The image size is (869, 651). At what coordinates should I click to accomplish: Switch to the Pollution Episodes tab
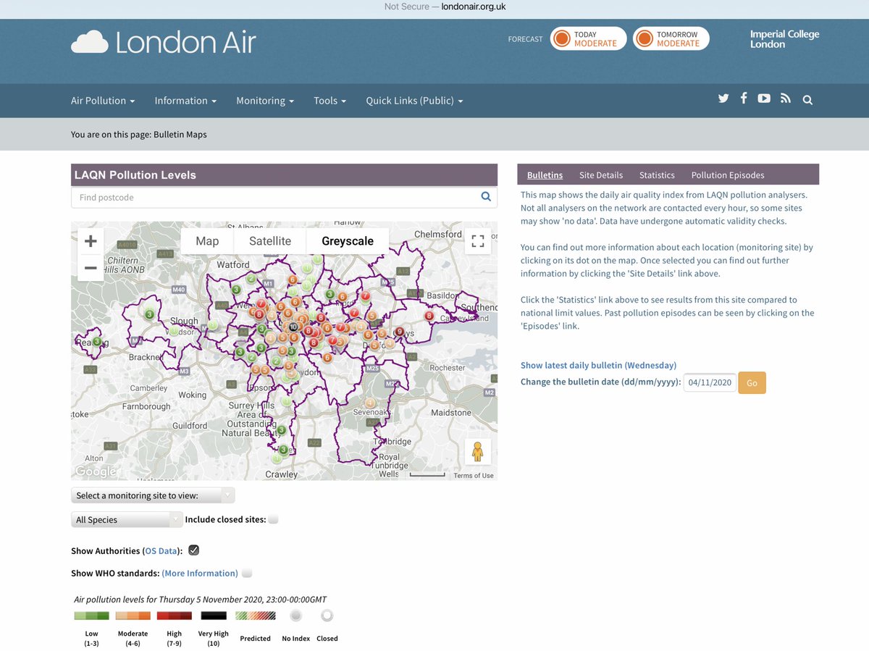pyautogui.click(x=728, y=175)
